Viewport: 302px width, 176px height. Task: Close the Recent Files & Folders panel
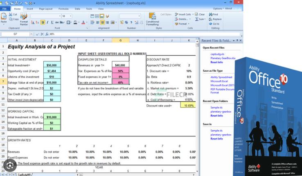(241, 41)
